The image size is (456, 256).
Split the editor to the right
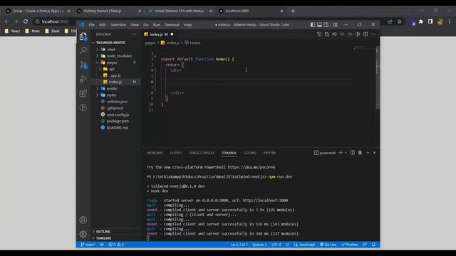(366, 34)
